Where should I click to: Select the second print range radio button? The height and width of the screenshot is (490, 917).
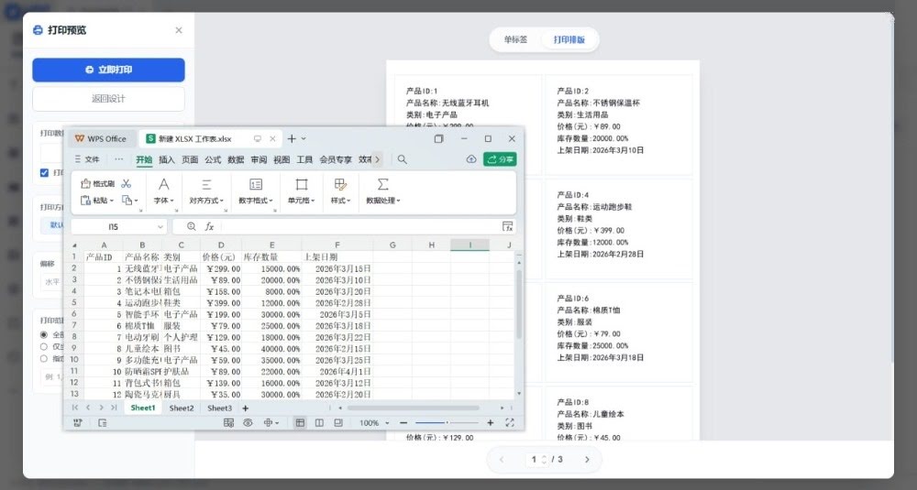tap(44, 346)
